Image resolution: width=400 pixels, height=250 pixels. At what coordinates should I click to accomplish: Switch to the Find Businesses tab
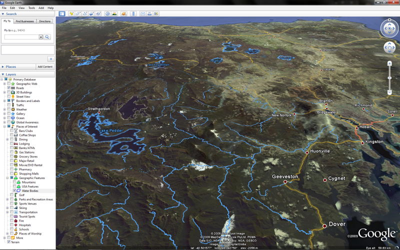pos(24,21)
